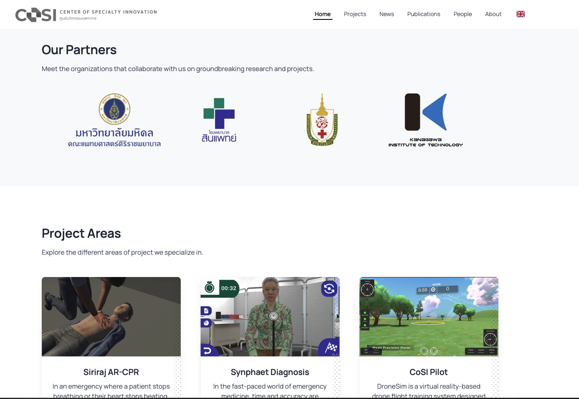Open the Publications menu item
The width and height of the screenshot is (579, 399).
pos(423,14)
